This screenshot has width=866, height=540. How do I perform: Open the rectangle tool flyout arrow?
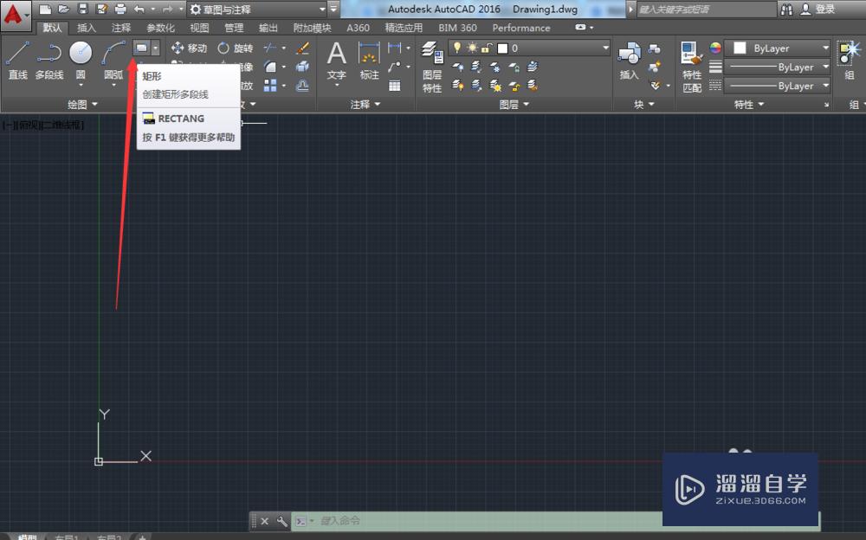pyautogui.click(x=156, y=48)
